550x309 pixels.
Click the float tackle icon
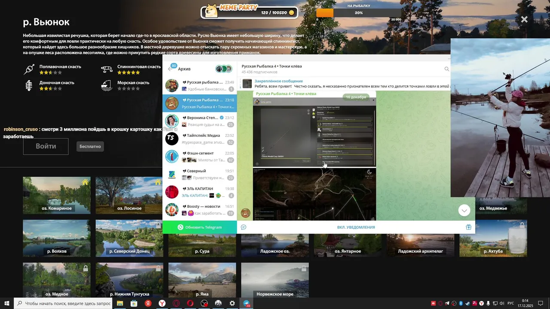click(29, 69)
